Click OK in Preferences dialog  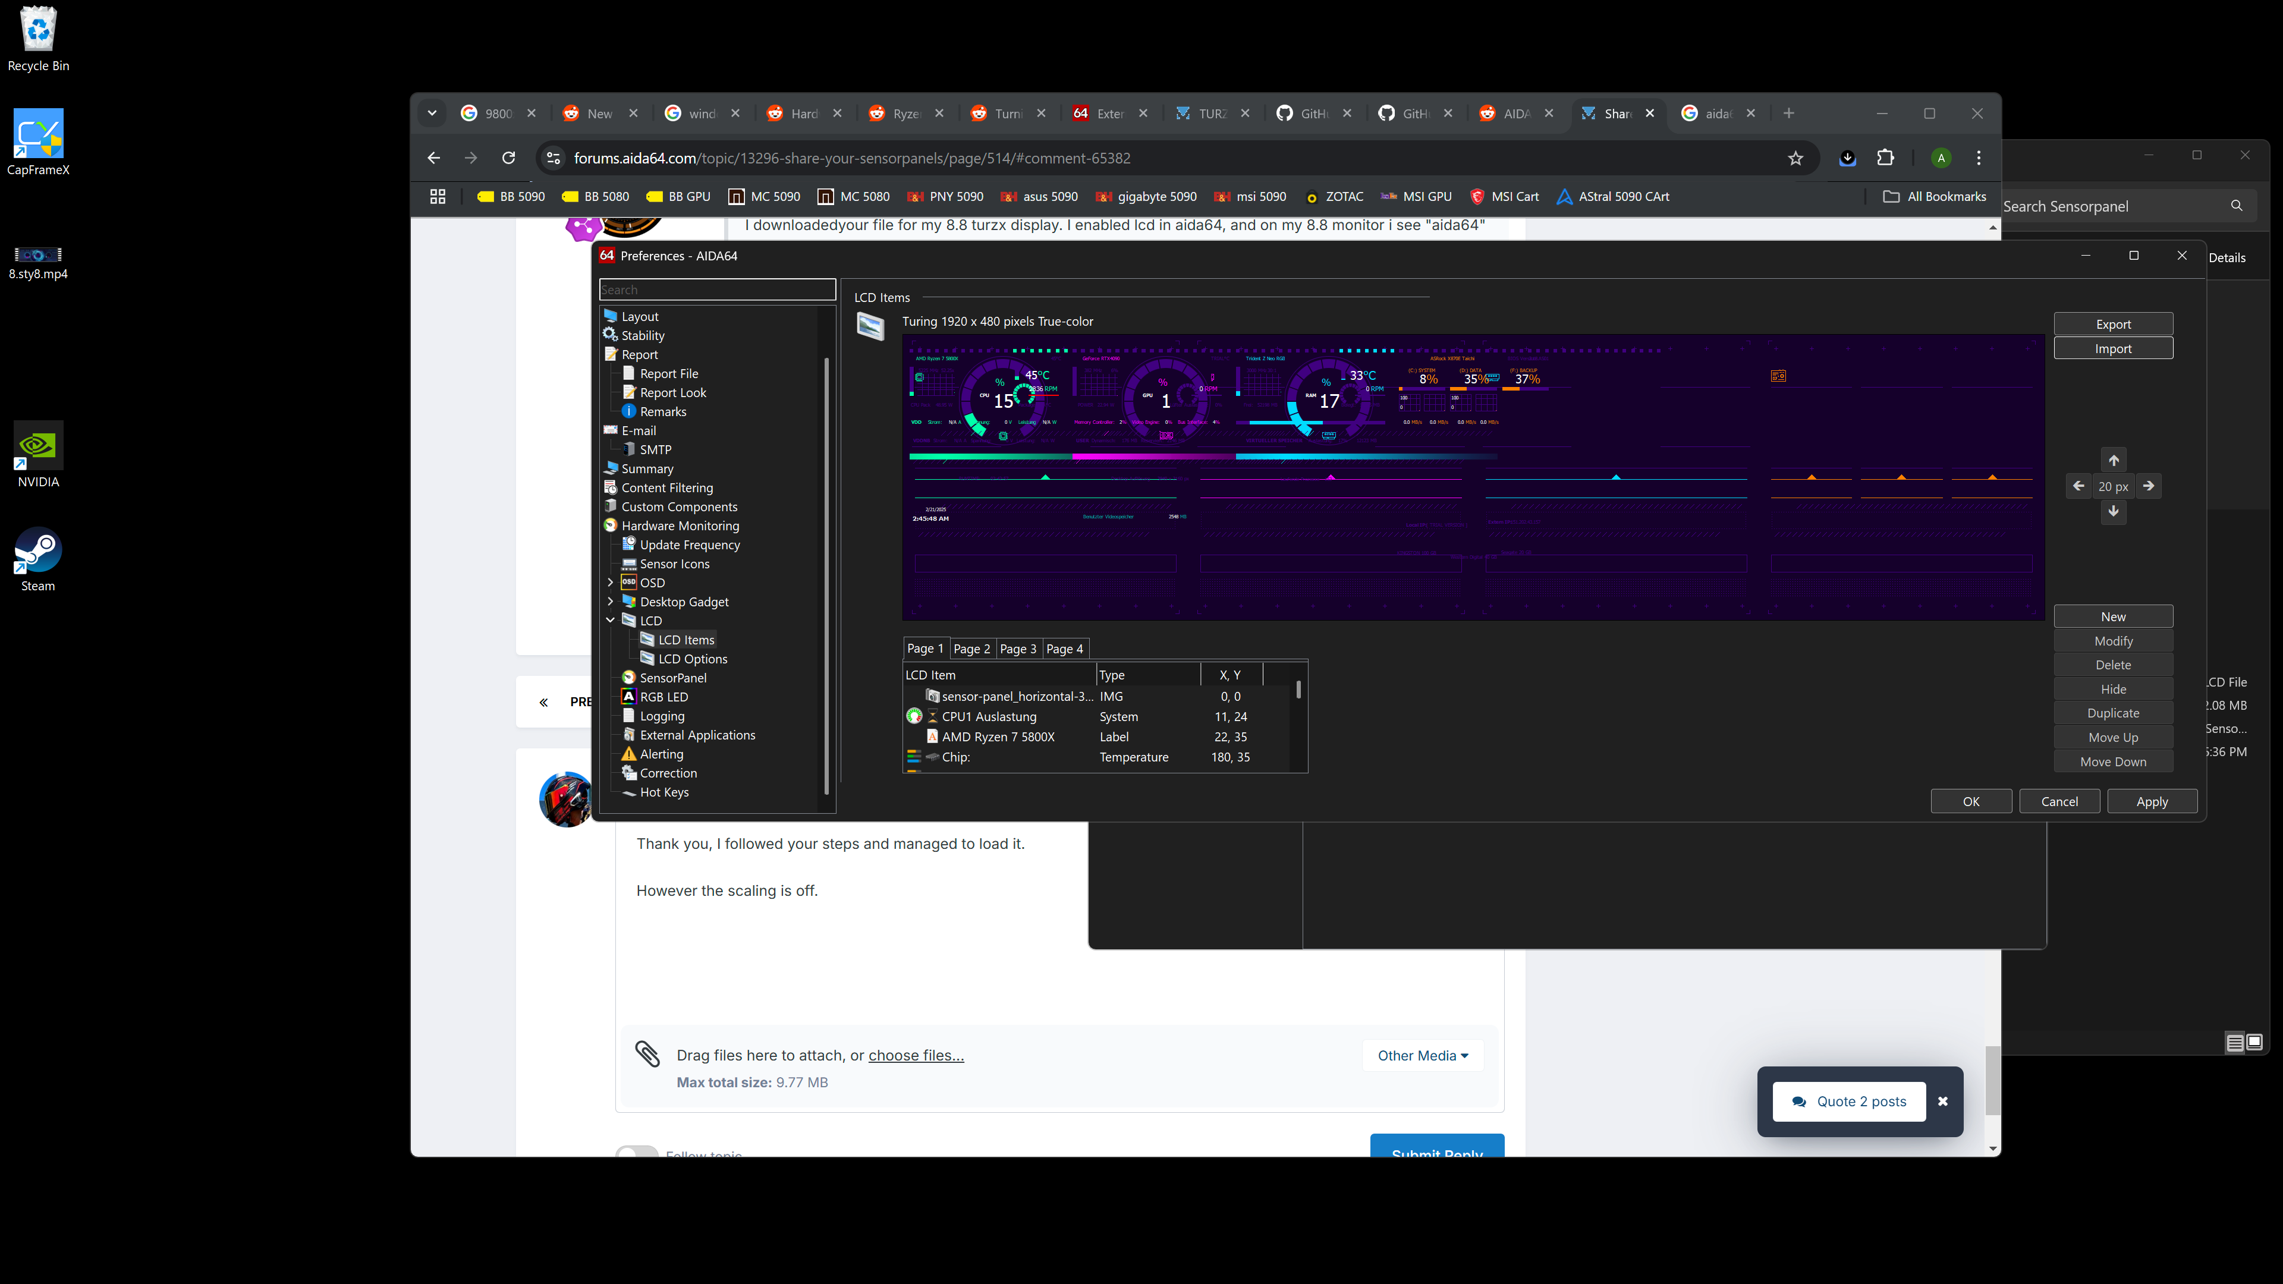pos(1971,801)
